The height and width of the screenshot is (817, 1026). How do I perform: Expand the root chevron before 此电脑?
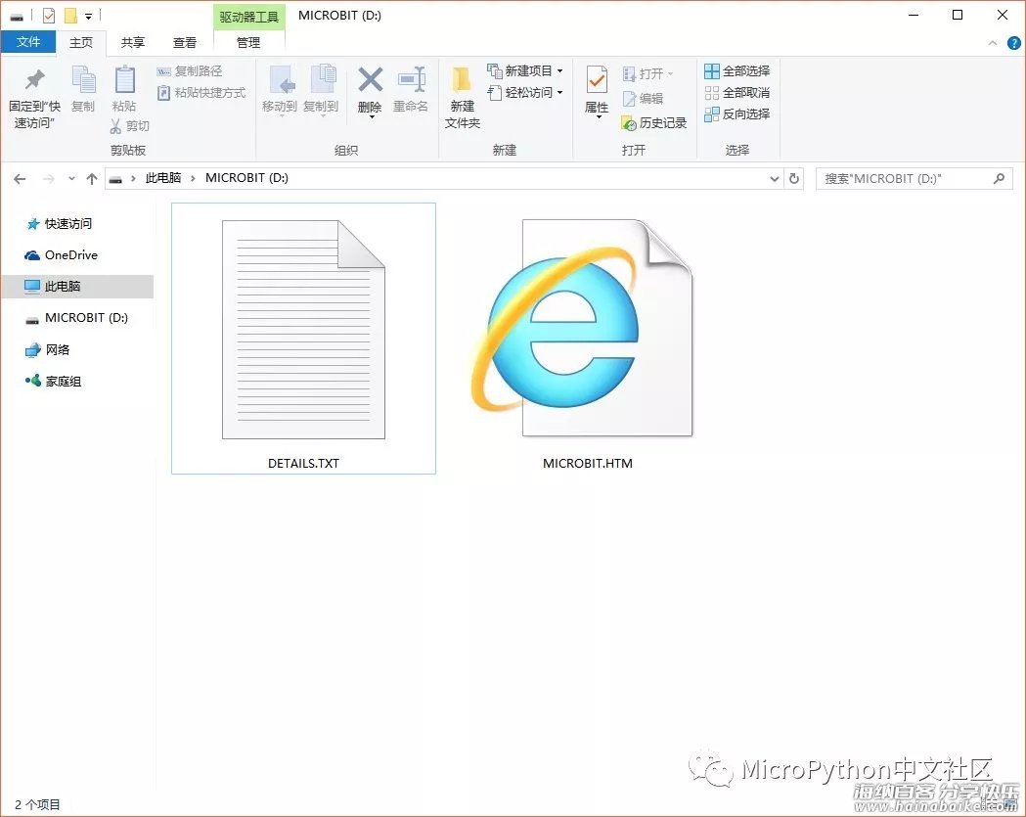click(x=133, y=179)
